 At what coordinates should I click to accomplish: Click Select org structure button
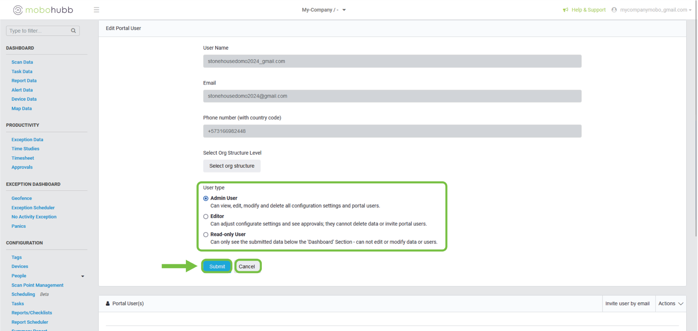tap(232, 166)
